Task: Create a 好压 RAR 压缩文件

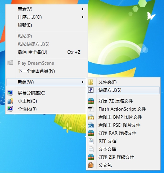Action: click(x=123, y=133)
